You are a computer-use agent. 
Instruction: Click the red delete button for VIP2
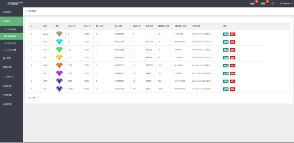[233, 50]
